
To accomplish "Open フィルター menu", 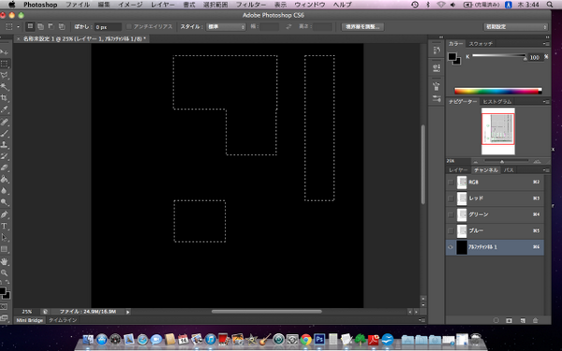I will pyautogui.click(x=251, y=5).
